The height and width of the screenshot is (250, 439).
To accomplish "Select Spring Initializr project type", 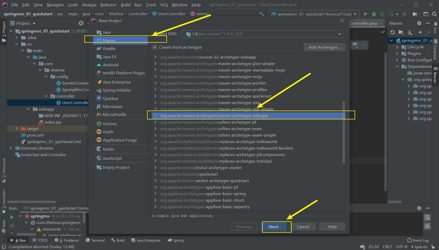I will pos(121,90).
